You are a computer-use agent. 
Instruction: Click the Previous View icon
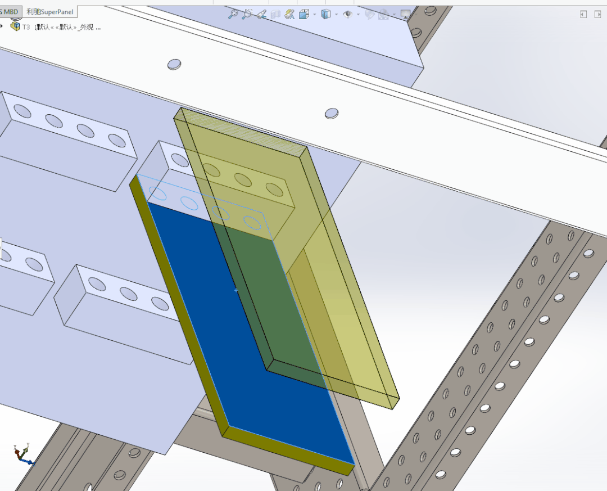[261, 15]
